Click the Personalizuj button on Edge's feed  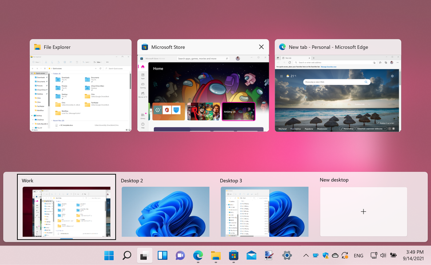pyautogui.click(x=347, y=129)
